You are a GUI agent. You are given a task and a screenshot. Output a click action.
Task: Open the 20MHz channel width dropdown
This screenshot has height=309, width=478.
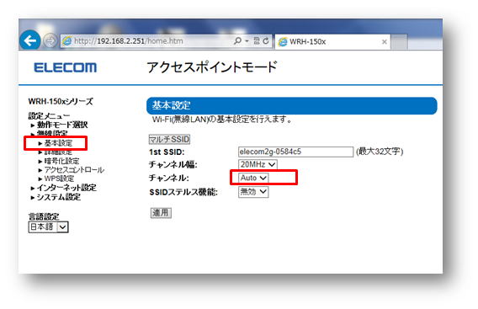[258, 164]
